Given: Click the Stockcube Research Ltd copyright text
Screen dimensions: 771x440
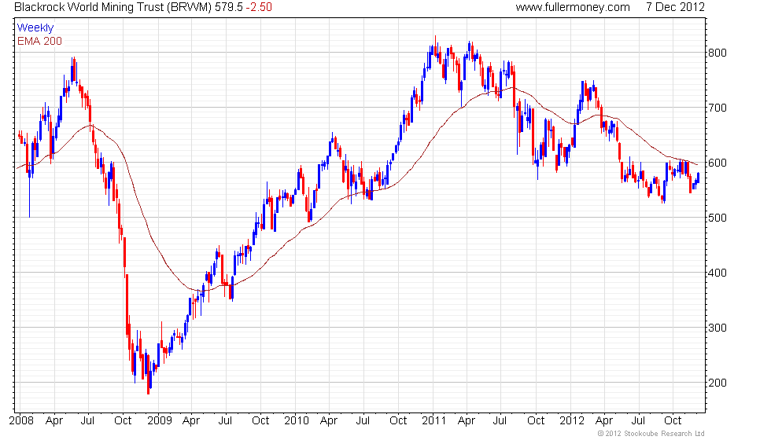Looking at the screenshot, I should coord(651,434).
